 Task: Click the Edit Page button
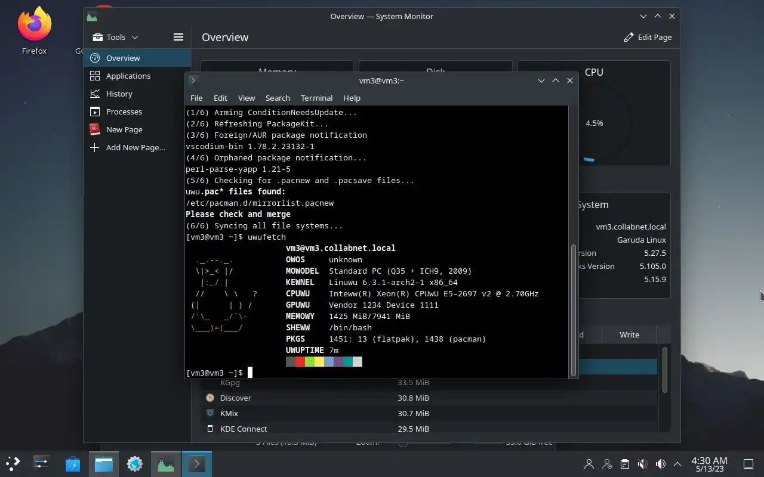point(648,37)
